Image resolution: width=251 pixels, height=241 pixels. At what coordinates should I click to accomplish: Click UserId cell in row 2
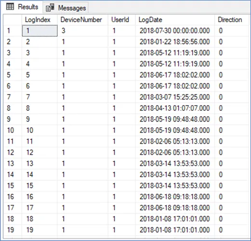(x=122, y=42)
